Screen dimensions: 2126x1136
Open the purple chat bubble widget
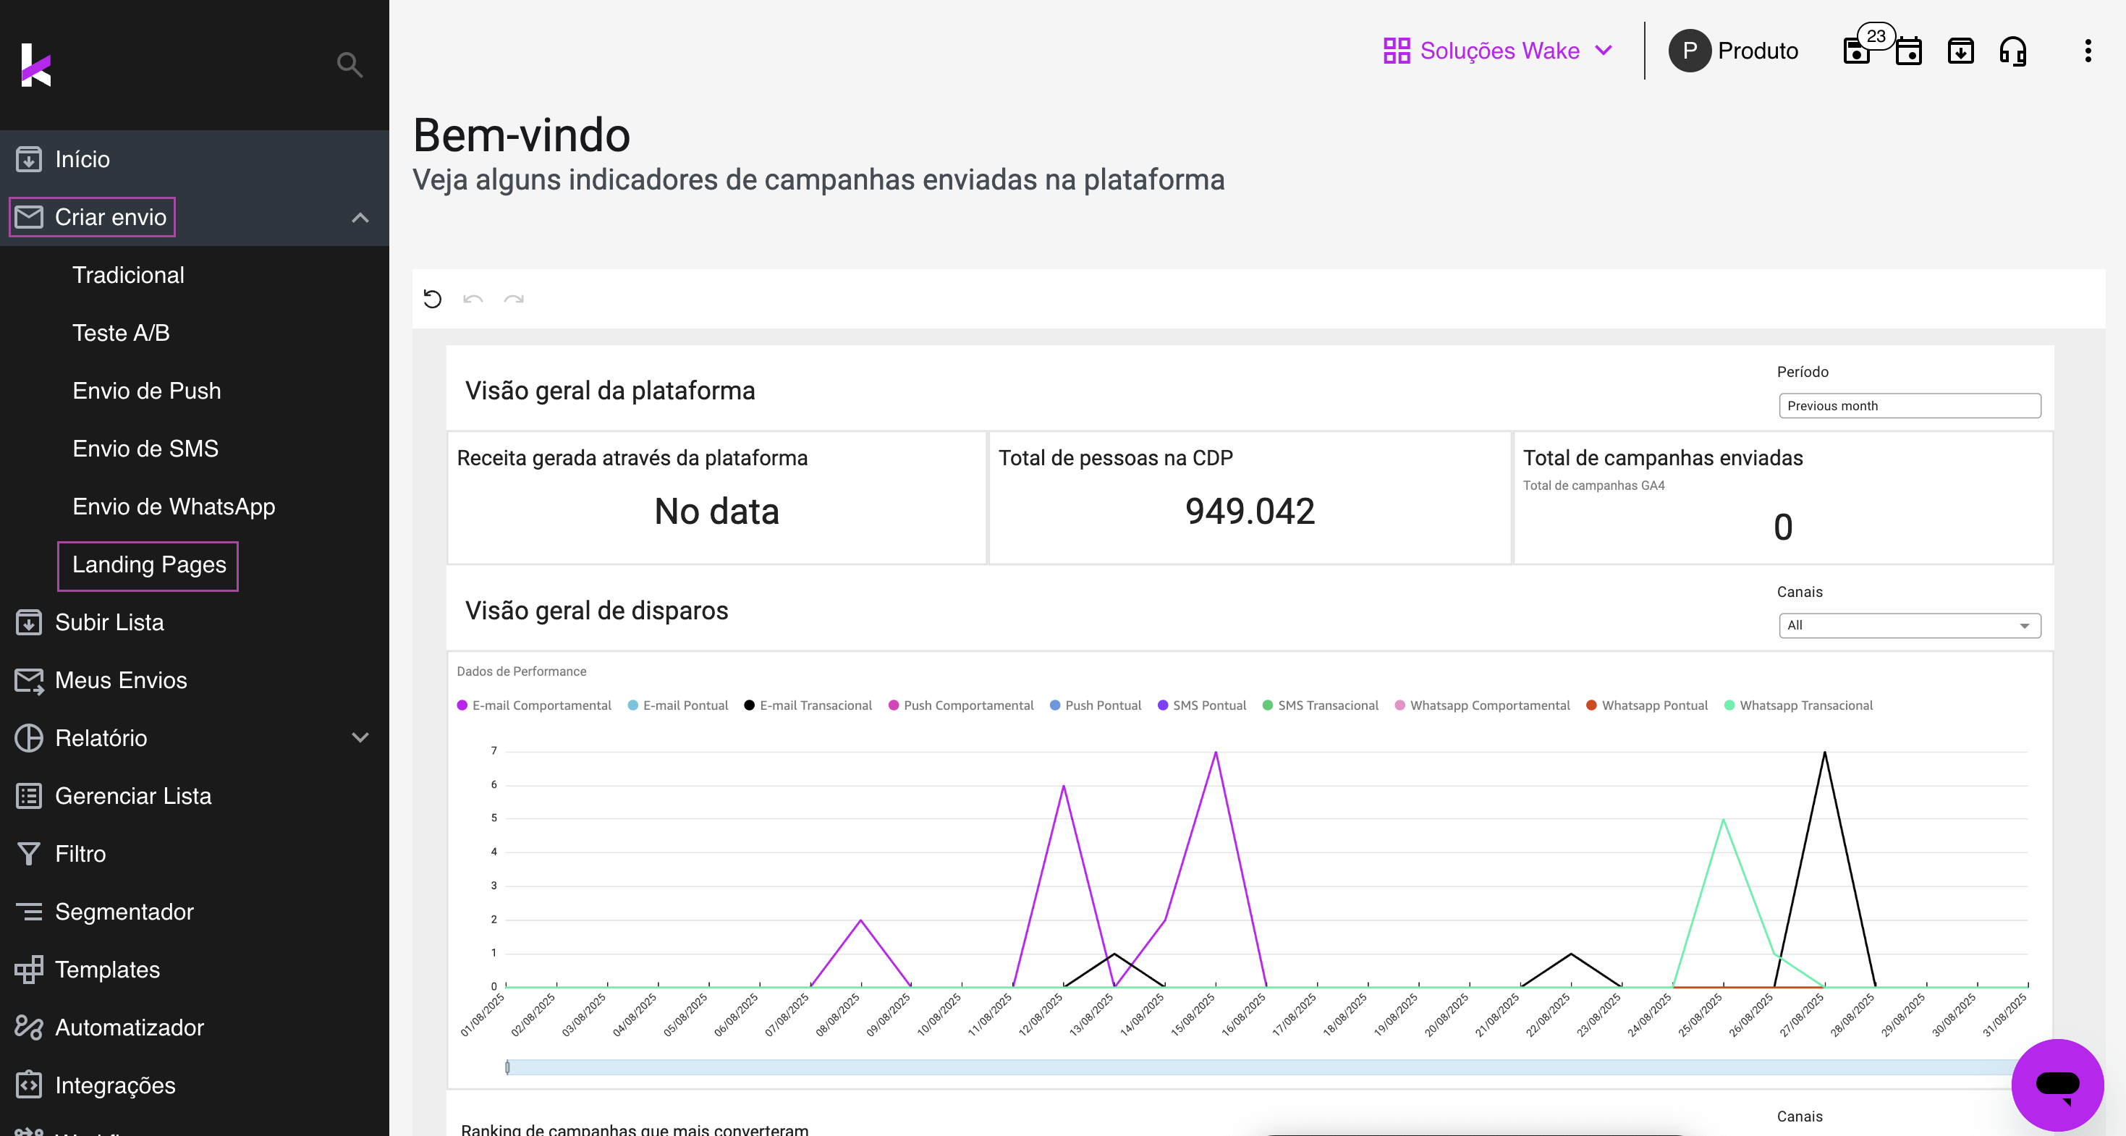pyautogui.click(x=2057, y=1084)
